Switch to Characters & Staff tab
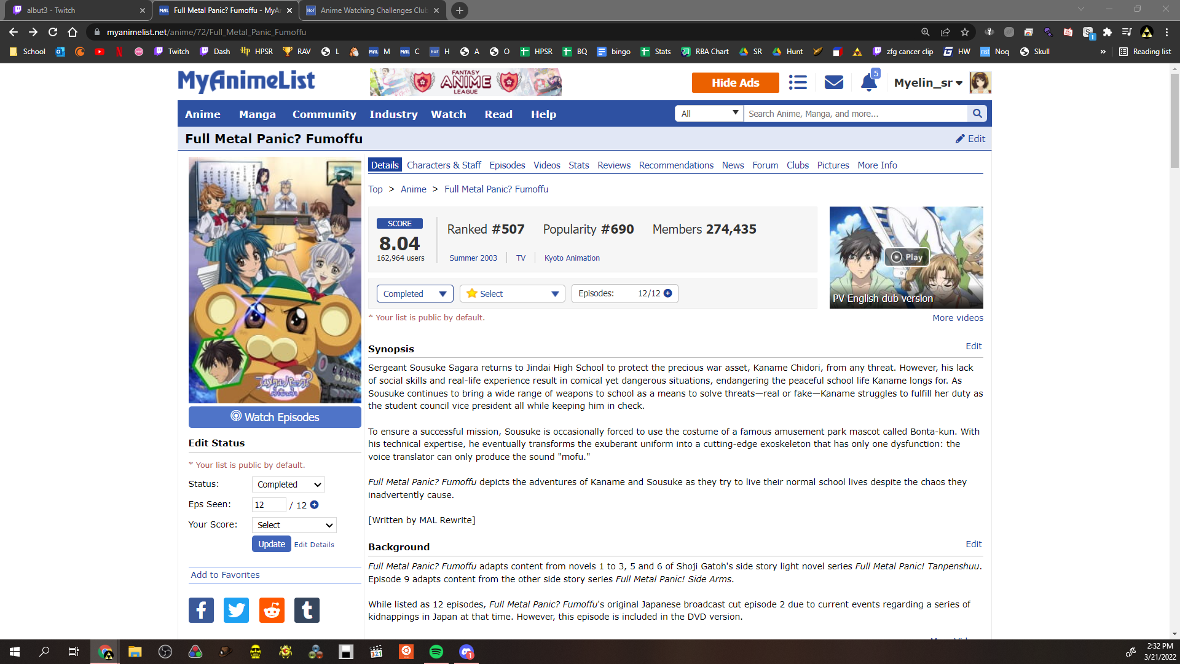 coord(443,165)
